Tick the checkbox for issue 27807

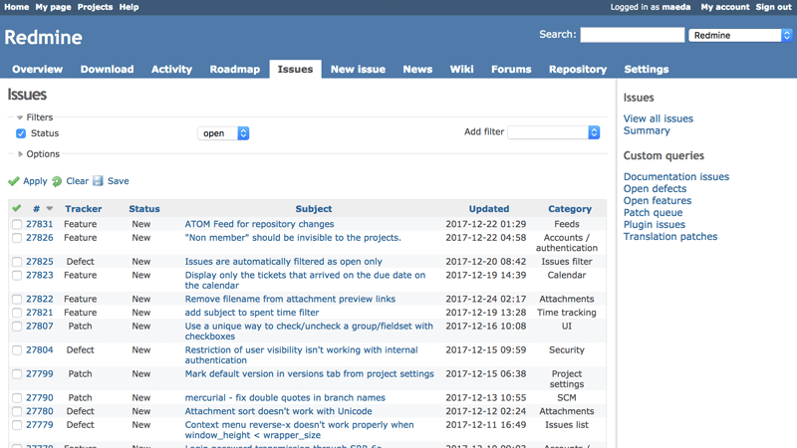[17, 327]
